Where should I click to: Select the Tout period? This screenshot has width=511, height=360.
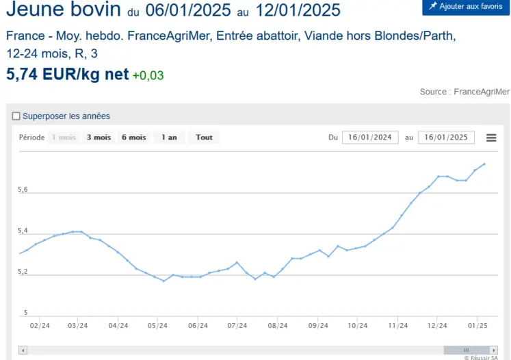(205, 138)
